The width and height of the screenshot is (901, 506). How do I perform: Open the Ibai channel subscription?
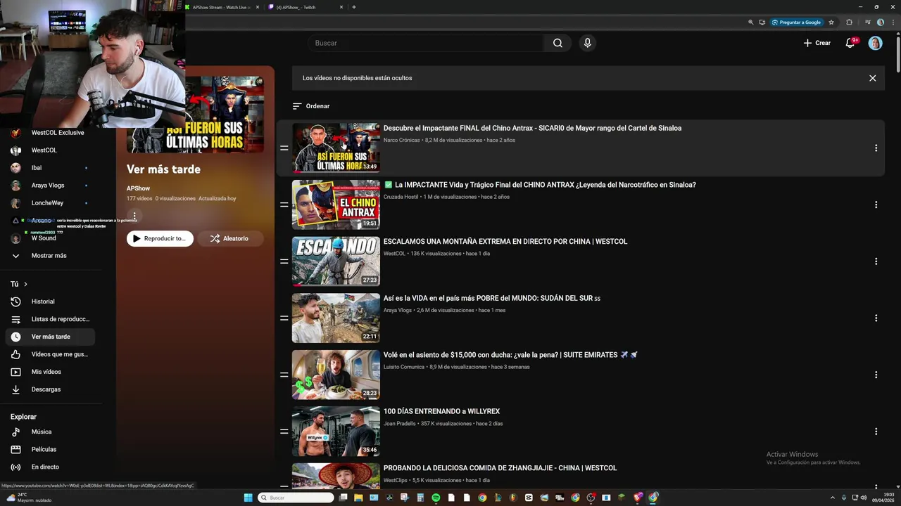click(x=50, y=168)
